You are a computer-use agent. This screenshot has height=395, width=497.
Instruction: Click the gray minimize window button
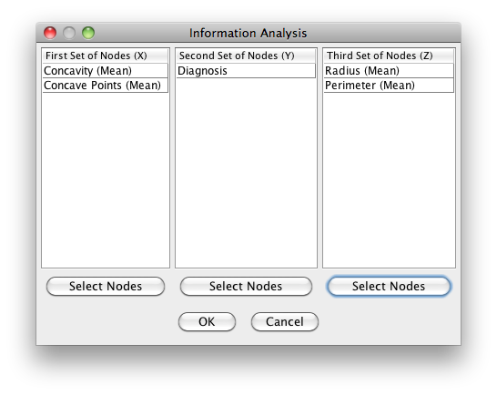pyautogui.click(x=69, y=33)
